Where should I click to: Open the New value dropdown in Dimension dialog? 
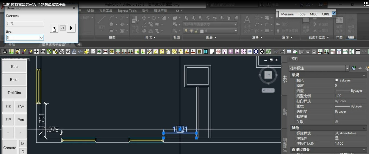42,38
